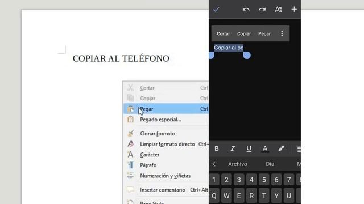Undo the last action in phone editor

coord(246,10)
